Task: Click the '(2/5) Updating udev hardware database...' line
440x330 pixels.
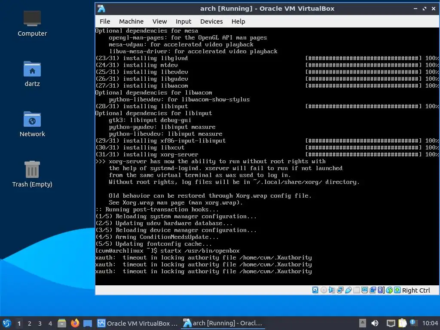Action: point(164,223)
